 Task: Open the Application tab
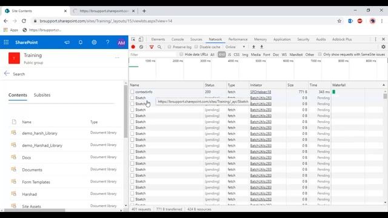(x=282, y=39)
